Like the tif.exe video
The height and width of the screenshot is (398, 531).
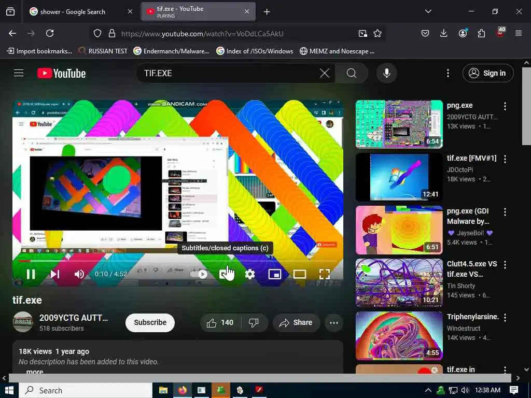220,323
